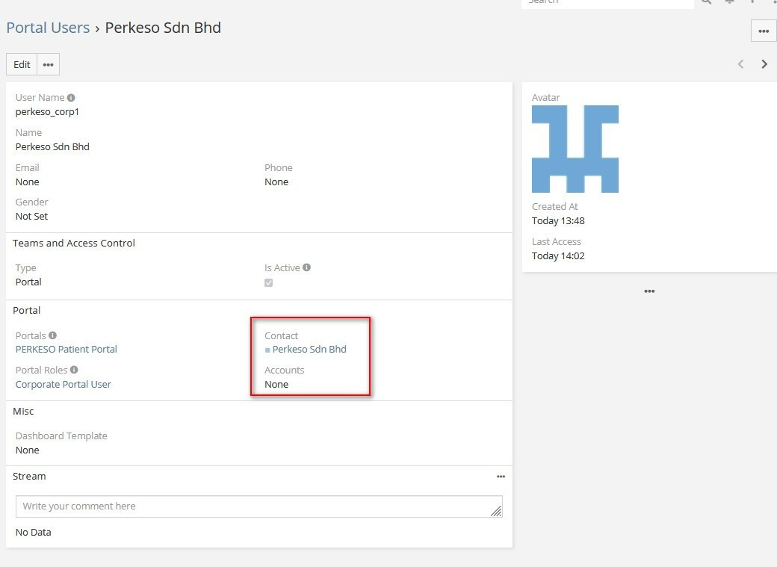Open the PERKESO Patient Portal link
The image size is (777, 567).
coord(66,350)
